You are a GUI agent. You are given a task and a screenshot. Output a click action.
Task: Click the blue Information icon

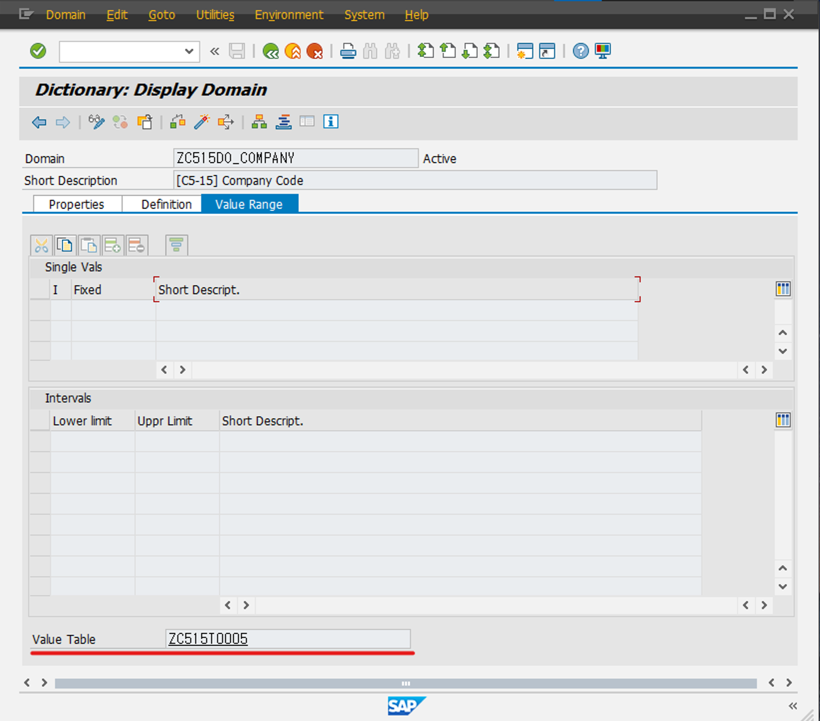coord(330,122)
